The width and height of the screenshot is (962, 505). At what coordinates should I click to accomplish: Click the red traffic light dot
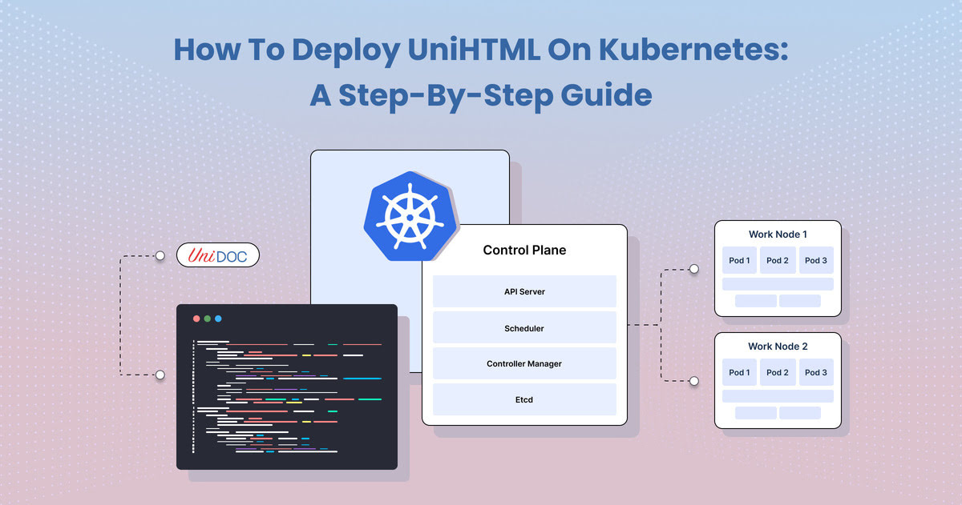197,318
